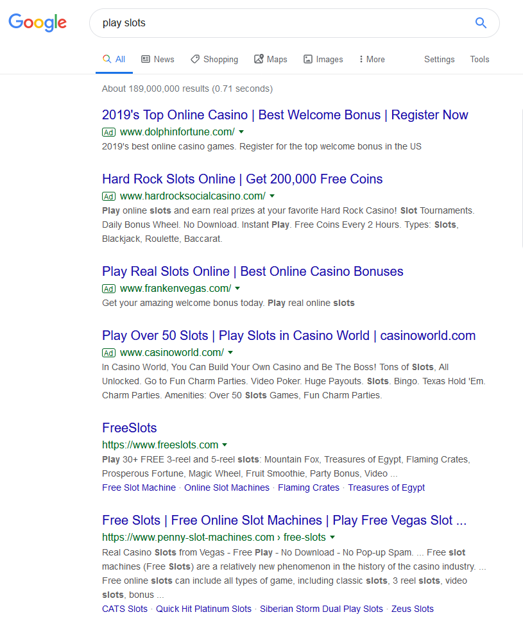Click the www.casinoworld.com/ URL

click(172, 352)
